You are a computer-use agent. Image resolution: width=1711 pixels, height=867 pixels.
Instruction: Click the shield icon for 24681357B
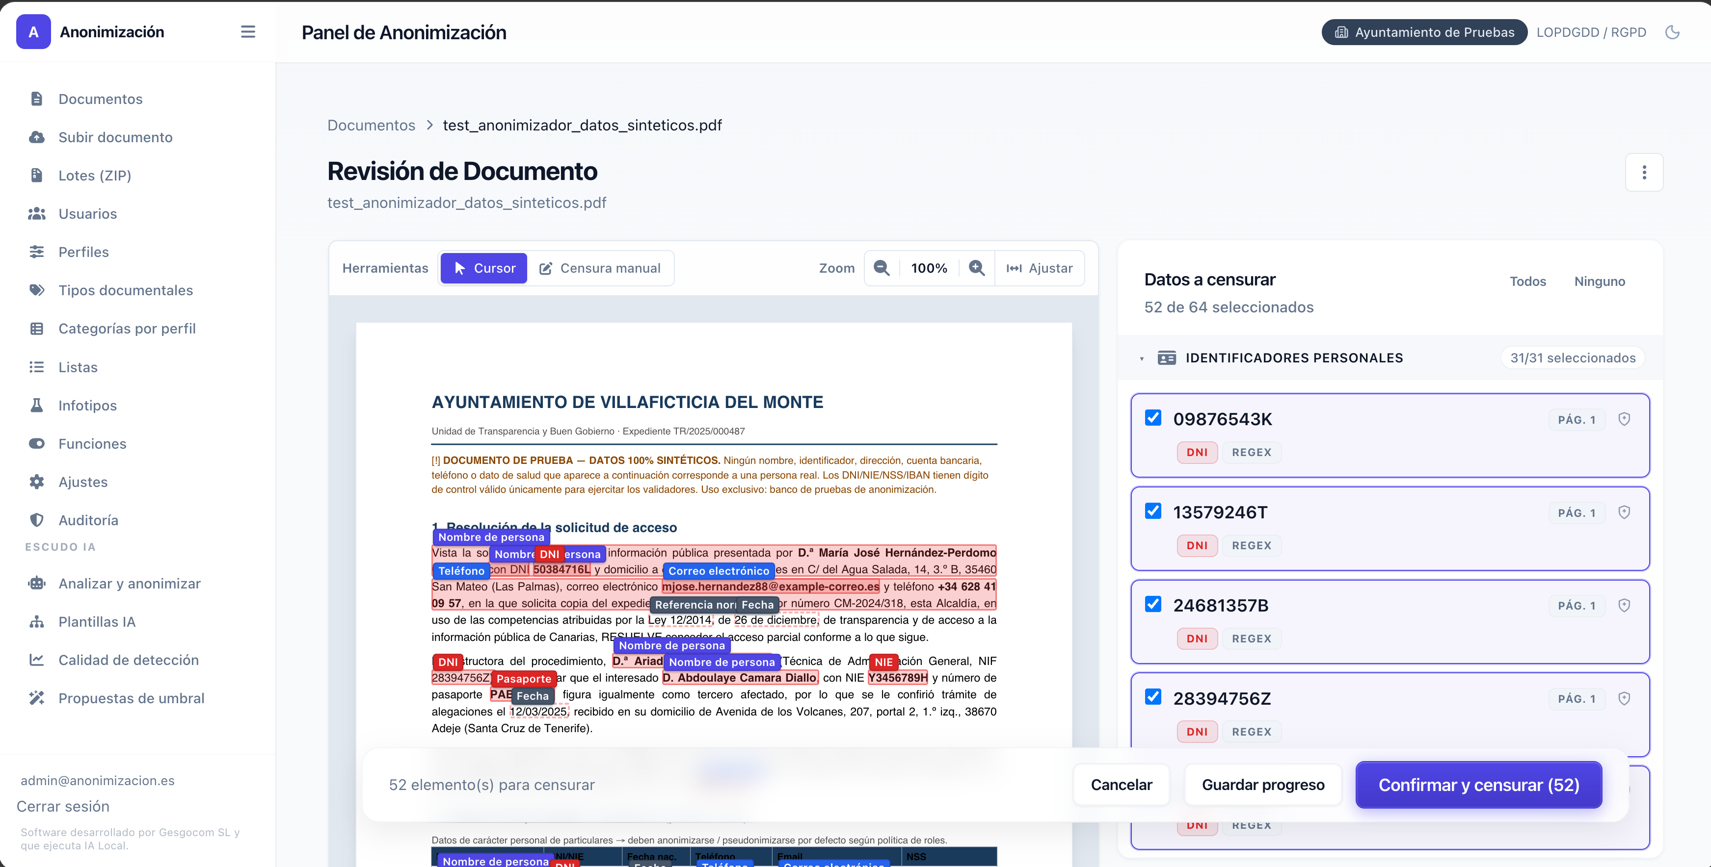[x=1624, y=605]
